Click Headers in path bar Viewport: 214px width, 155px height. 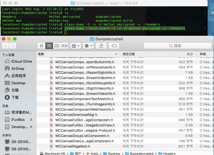(167, 154)
